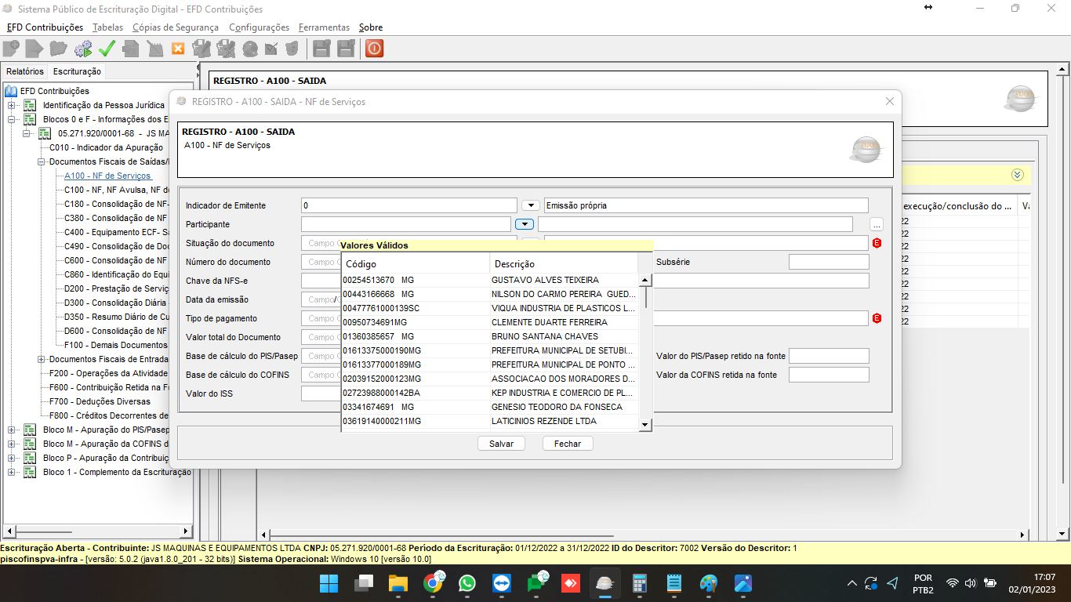The width and height of the screenshot is (1071, 602).
Task: Click error icon beside Tipo de pagamento
Action: point(877,318)
